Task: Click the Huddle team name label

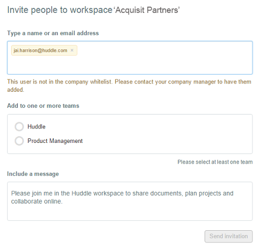Action: [x=36, y=127]
